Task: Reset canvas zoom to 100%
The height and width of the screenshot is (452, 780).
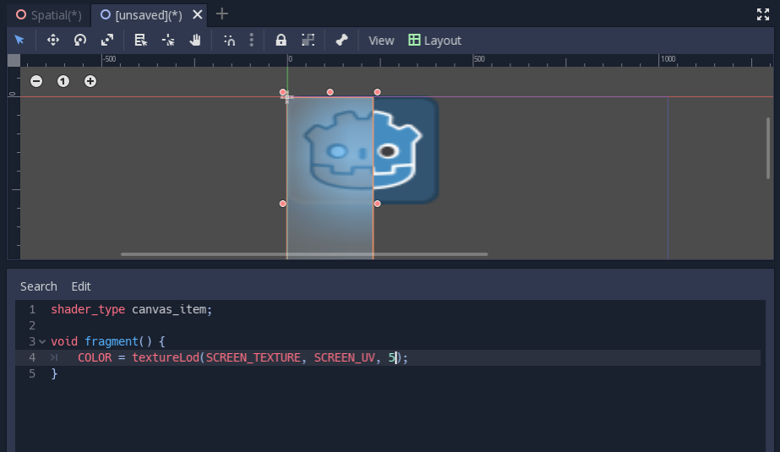Action: (63, 81)
